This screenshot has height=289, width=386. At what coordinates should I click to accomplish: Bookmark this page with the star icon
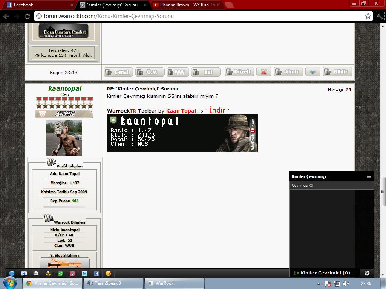(x=368, y=16)
